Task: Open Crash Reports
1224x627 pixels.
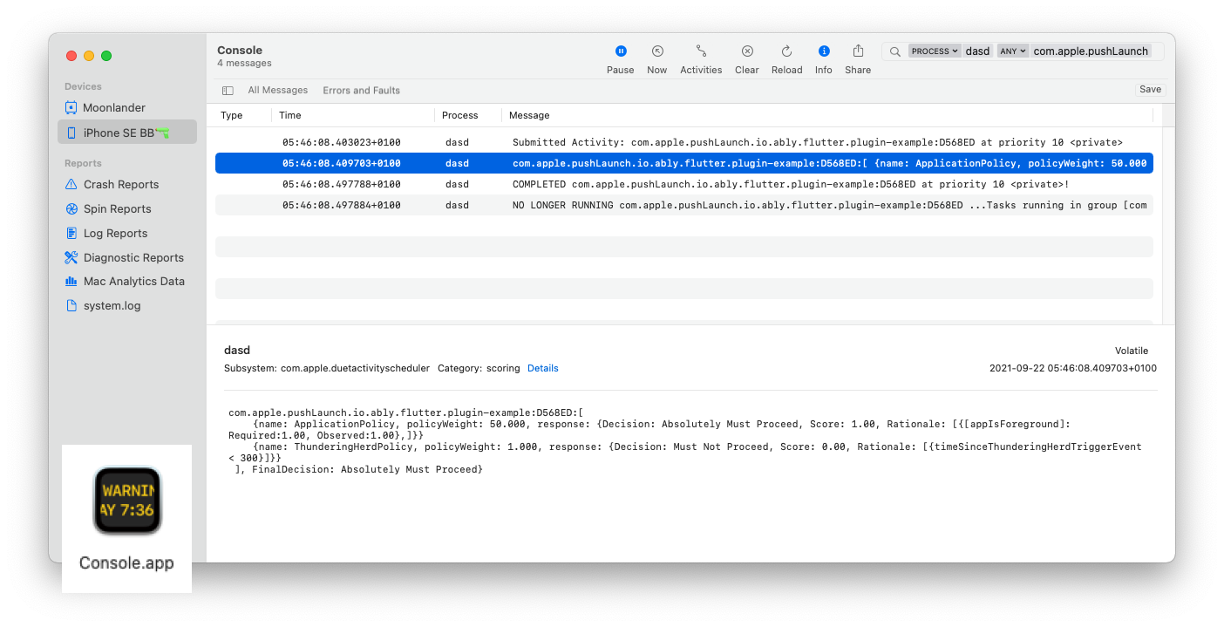Action: 121,184
